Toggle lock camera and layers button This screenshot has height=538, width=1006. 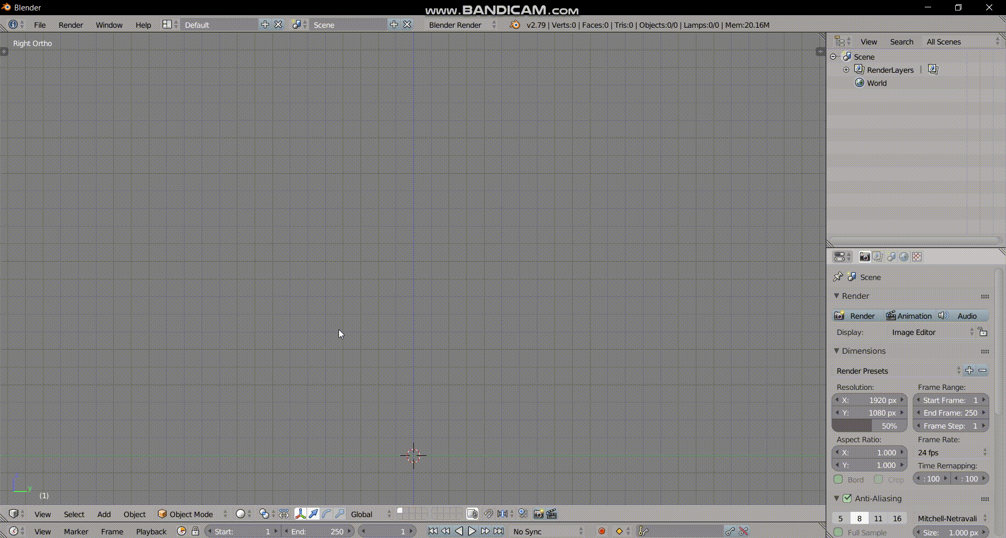click(472, 514)
